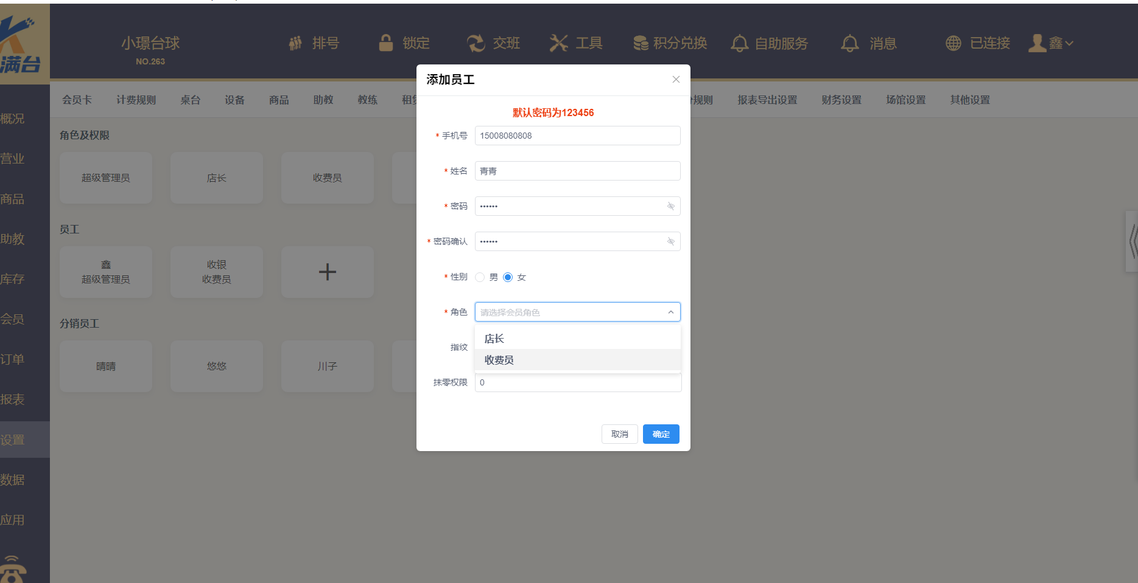The height and width of the screenshot is (583, 1138).
Task: Open the tools (工具) wrench icon
Action: pos(558,43)
